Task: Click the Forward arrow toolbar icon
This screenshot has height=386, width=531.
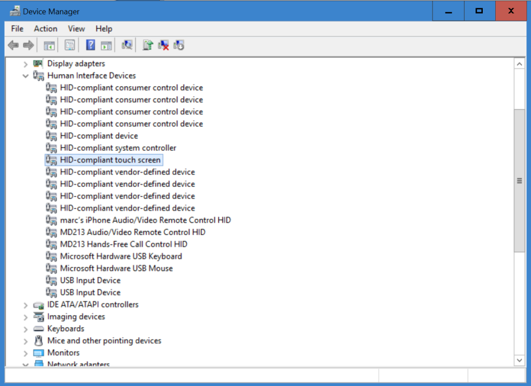Action: (29, 46)
